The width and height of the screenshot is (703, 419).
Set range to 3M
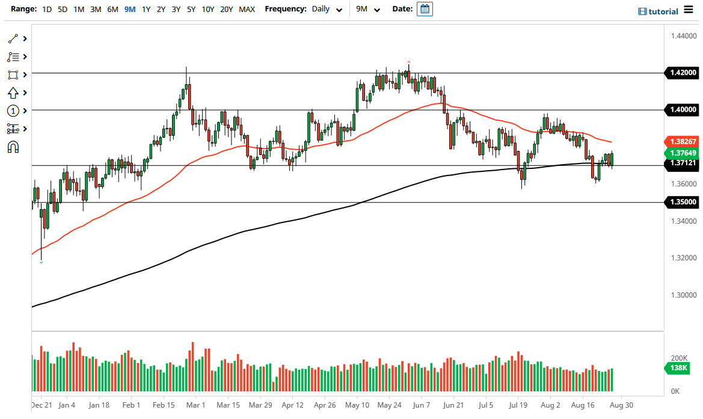pyautogui.click(x=96, y=9)
